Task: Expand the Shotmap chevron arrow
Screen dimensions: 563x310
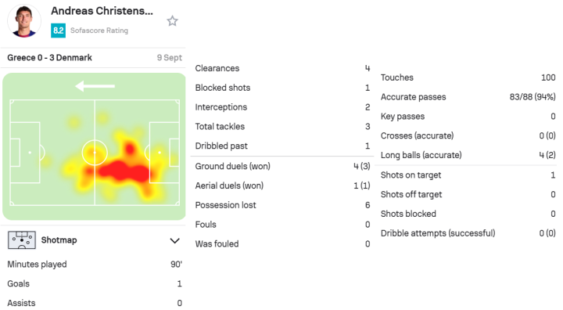Action: coord(174,240)
